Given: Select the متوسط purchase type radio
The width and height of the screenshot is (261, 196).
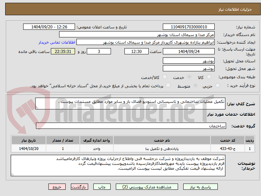Looking at the screenshot, I should [x=195, y=86].
